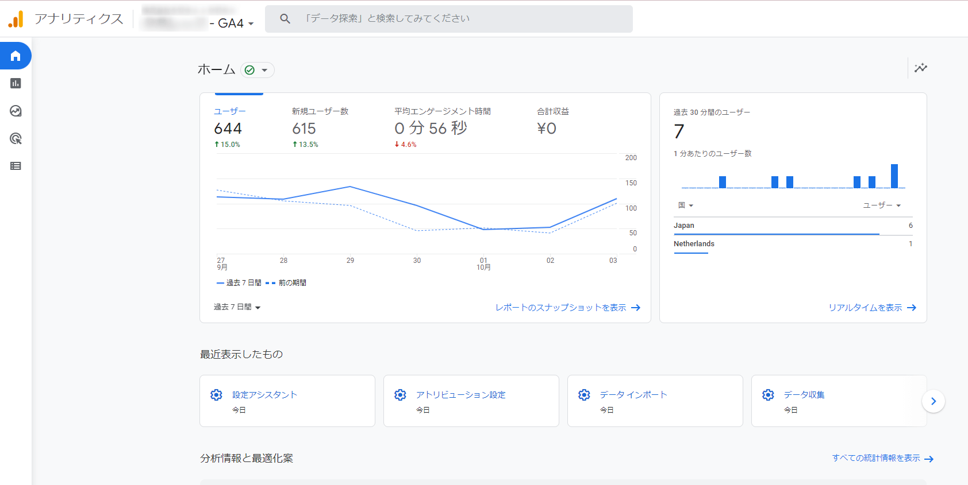Screen dimensions: 968x485
Task: Click the realtime user count 7
Action: pyautogui.click(x=679, y=131)
